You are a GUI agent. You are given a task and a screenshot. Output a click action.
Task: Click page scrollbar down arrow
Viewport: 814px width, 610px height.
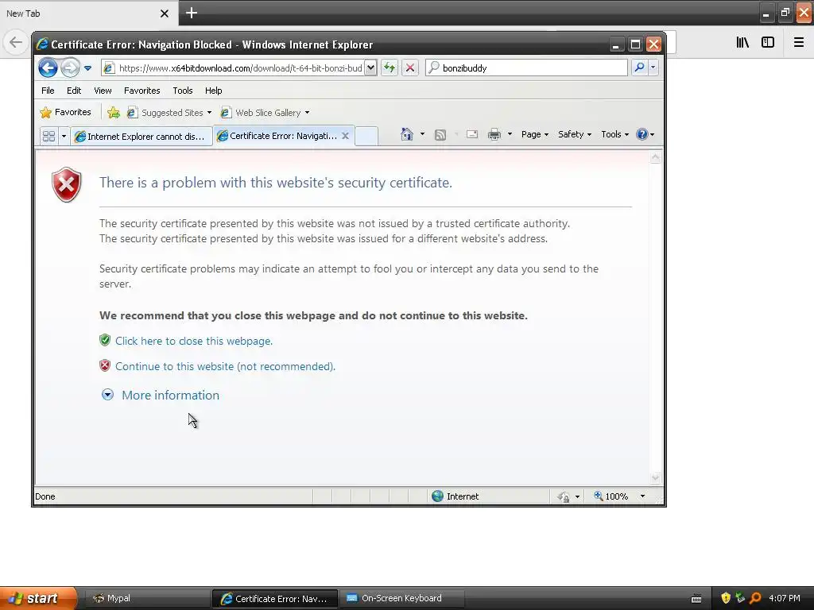pos(655,477)
